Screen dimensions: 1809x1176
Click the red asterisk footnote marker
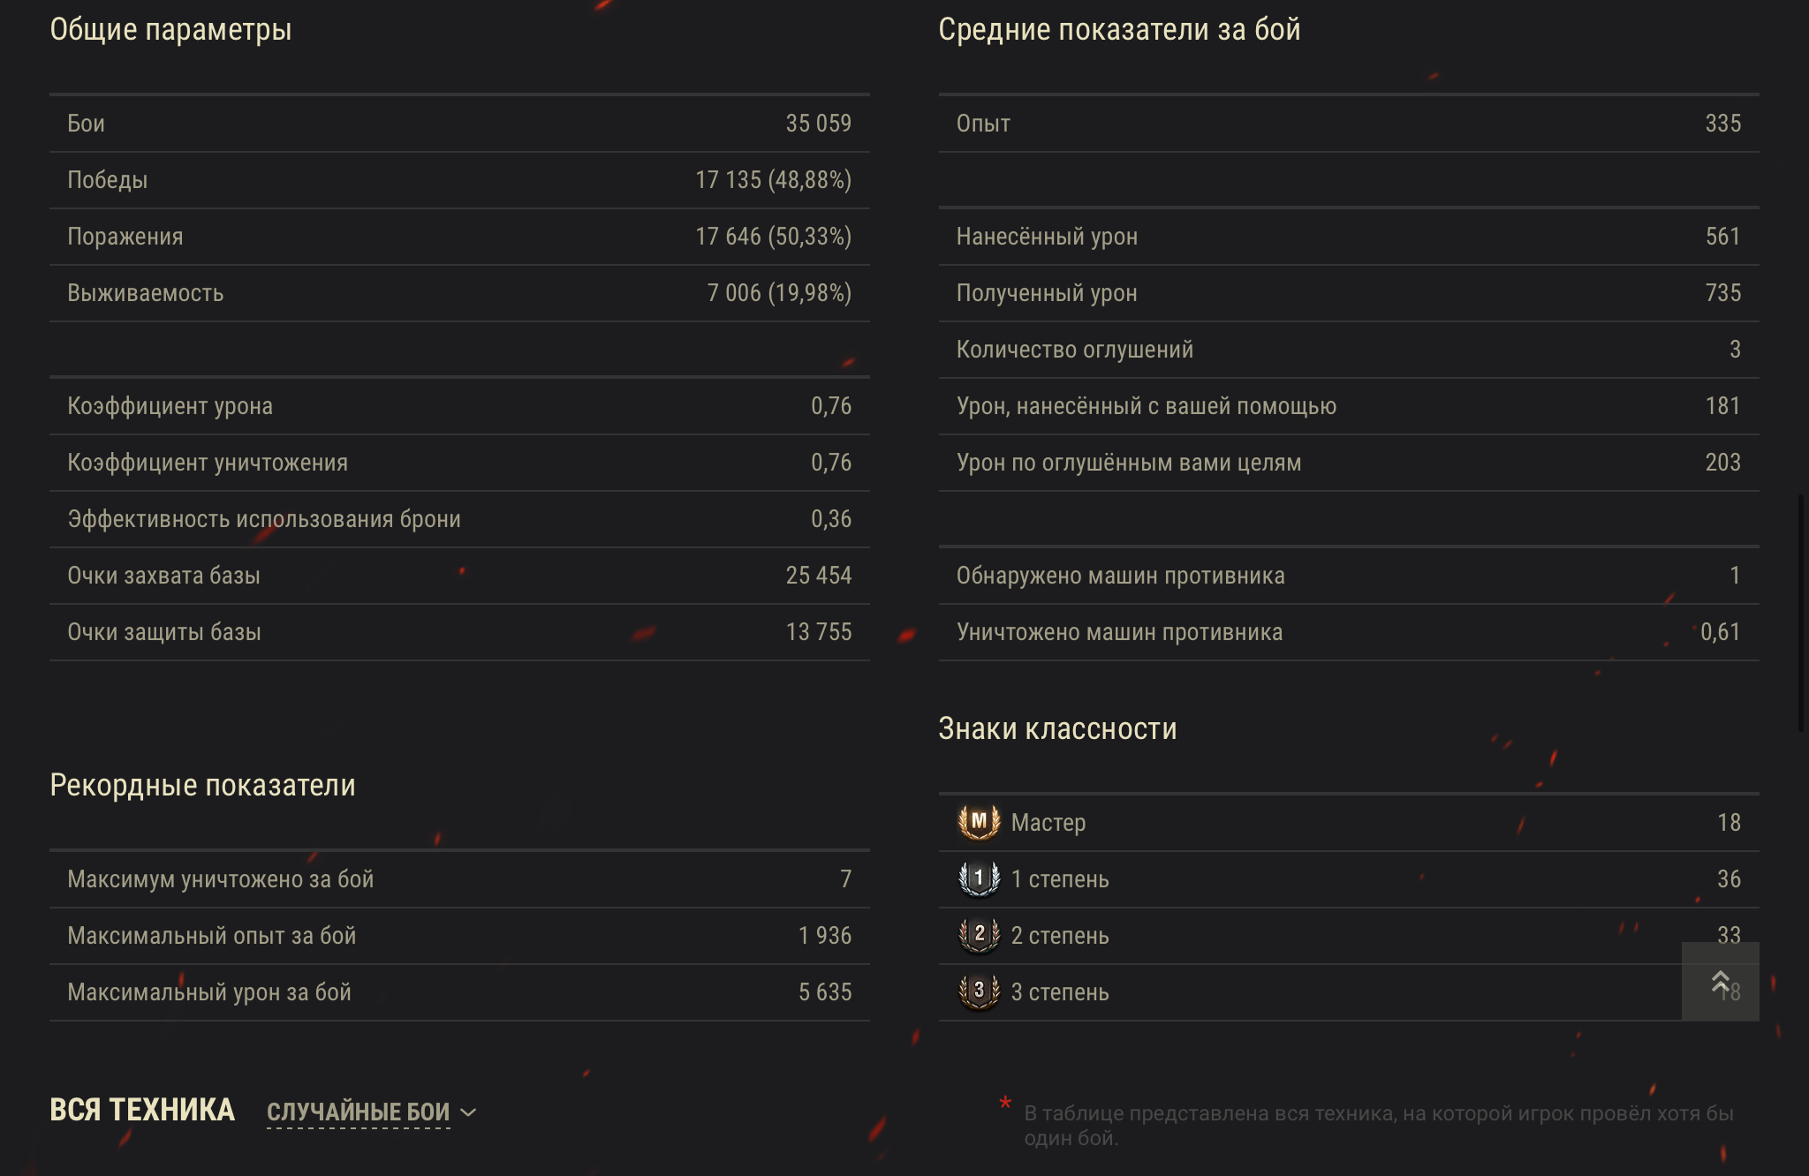1005,1104
